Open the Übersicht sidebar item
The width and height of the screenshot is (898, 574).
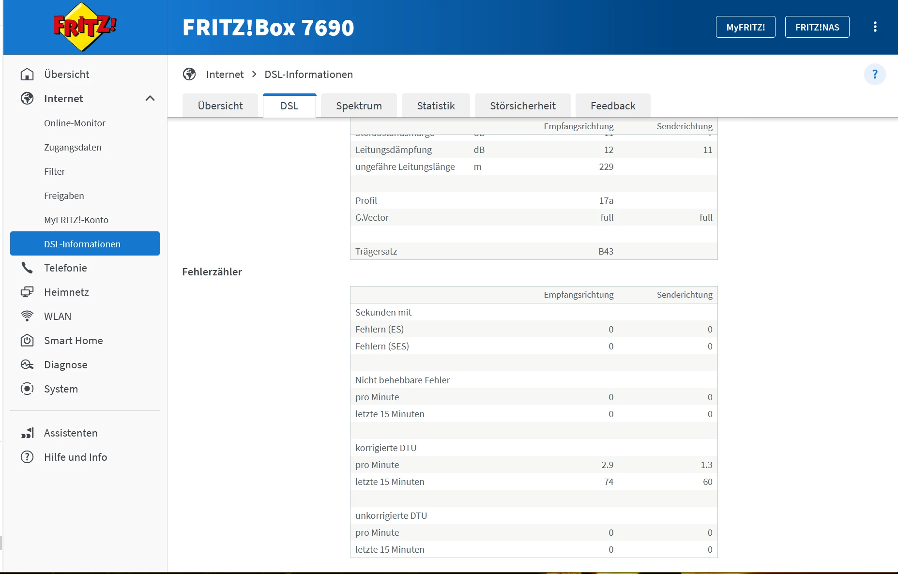(x=67, y=74)
